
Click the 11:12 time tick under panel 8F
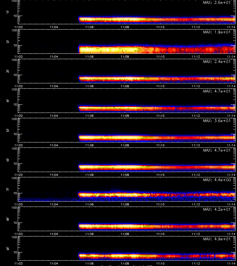point(196,234)
